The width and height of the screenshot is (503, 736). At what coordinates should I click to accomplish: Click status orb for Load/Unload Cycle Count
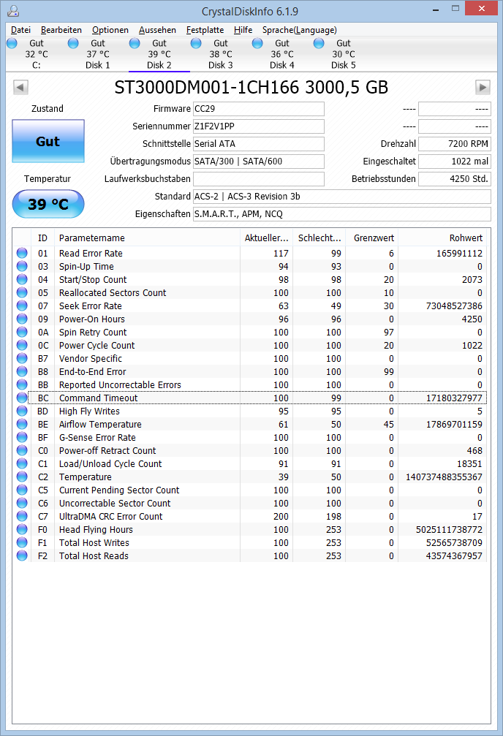22,463
